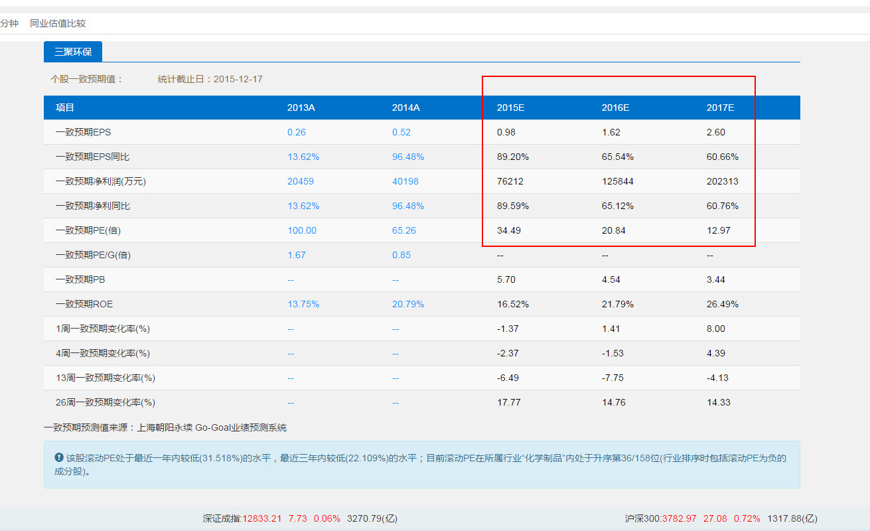Select the 2013A PE/G value 1.67
The image size is (870, 531).
[x=297, y=255]
